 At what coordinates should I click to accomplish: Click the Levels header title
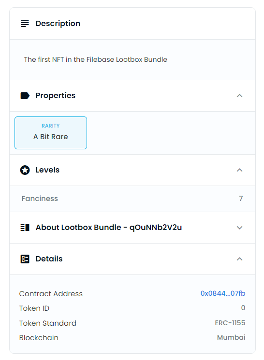click(47, 170)
